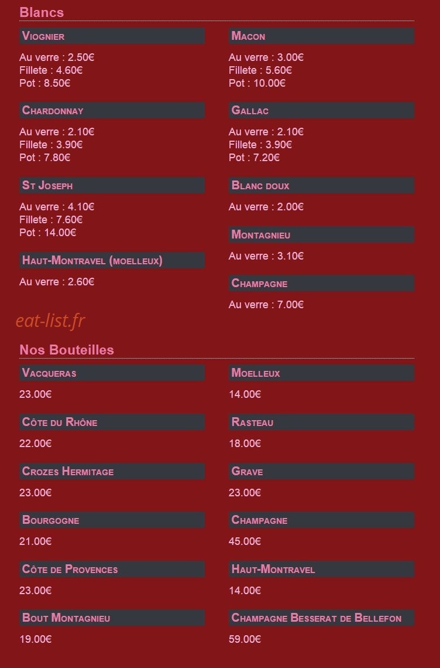
Task: Click the Blanc doux header
Action: click(x=321, y=185)
